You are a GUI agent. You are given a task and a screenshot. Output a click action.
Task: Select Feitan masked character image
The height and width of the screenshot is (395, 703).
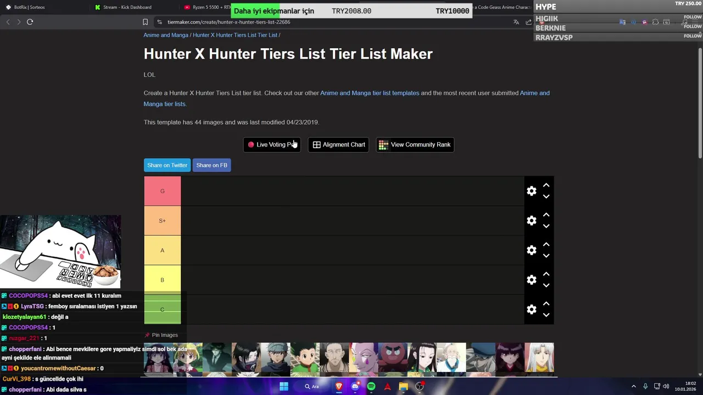click(x=246, y=358)
